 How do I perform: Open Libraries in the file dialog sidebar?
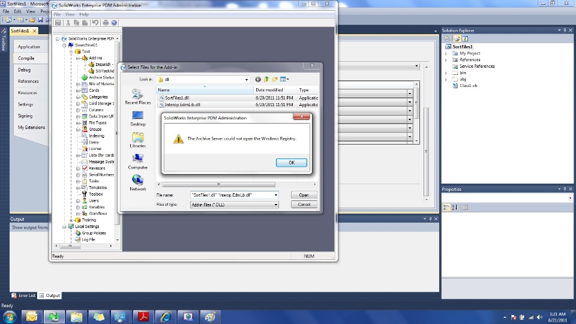pos(138,140)
